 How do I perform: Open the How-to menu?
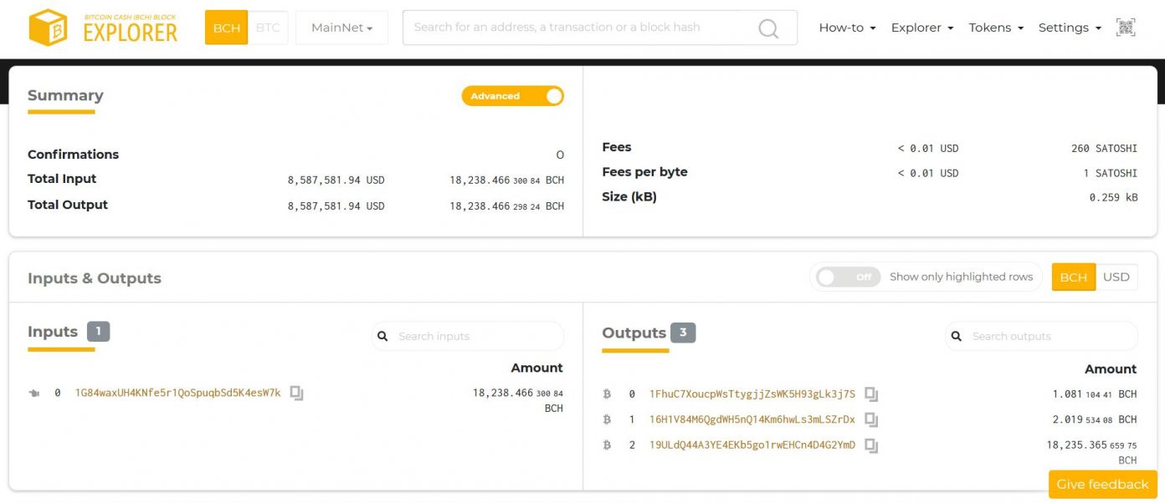tap(847, 28)
